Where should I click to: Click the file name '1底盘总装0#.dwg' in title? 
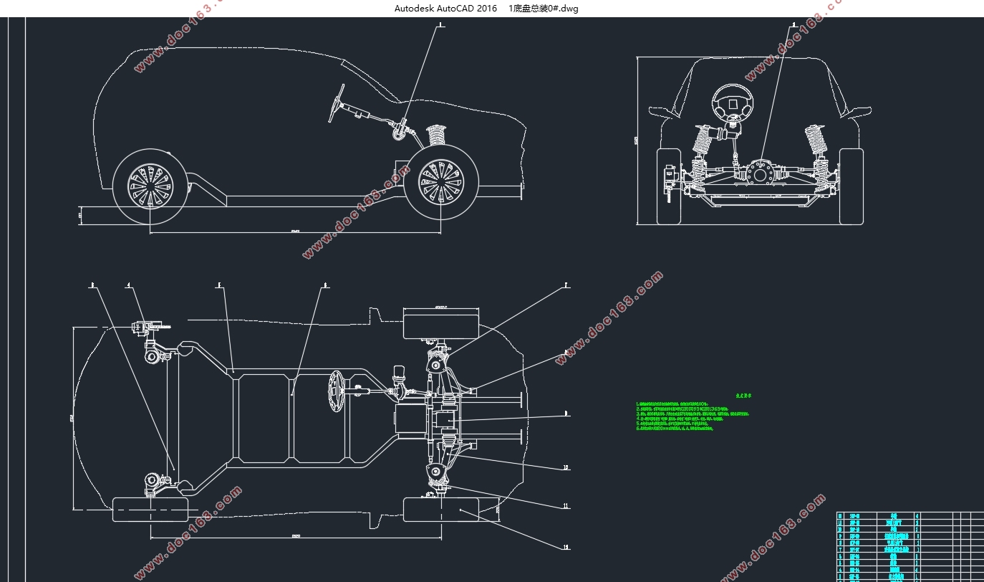pos(543,9)
